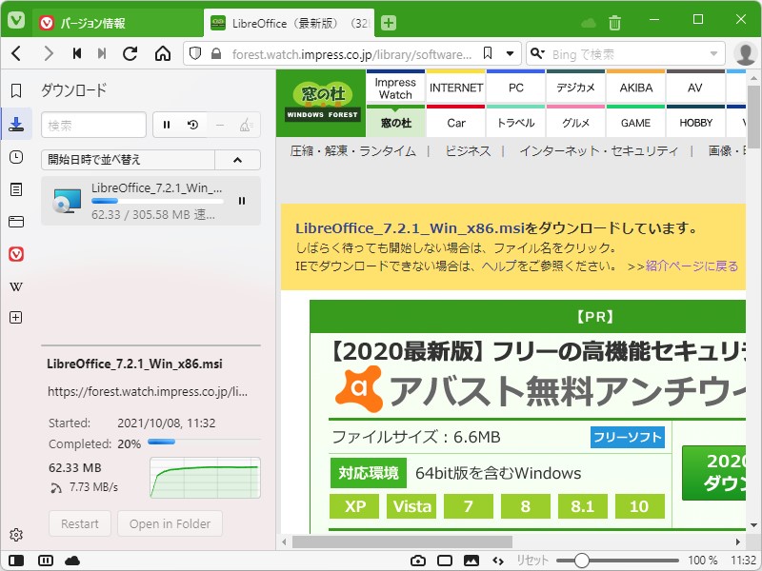Viewport: 762px width, 571px height.
Task: Open the Bookmarks panel icon
Action: coord(14,90)
